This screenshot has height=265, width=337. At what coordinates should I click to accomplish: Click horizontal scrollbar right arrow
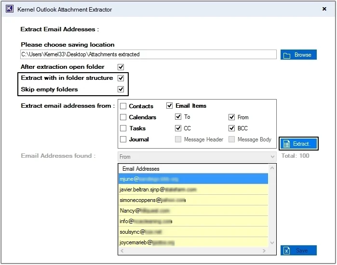pyautogui.click(x=264, y=251)
